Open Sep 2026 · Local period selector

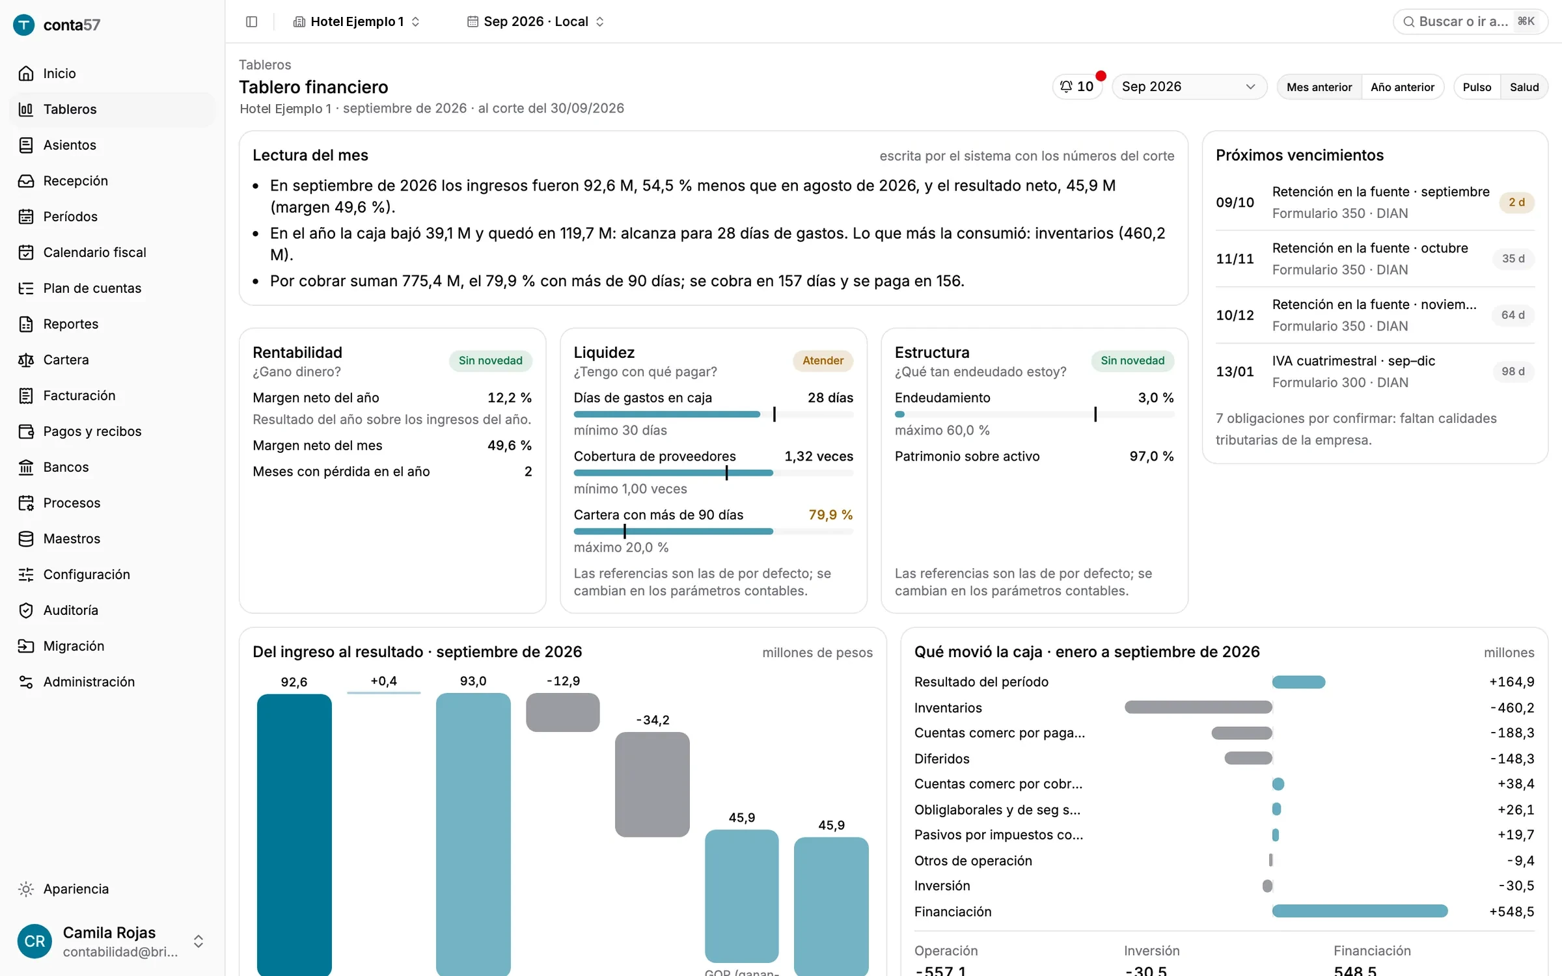[536, 21]
